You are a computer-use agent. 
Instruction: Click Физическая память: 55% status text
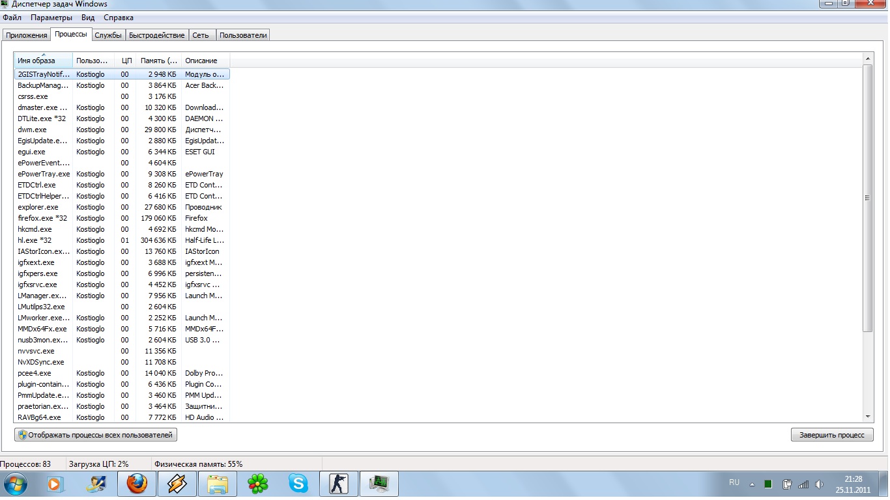198,464
